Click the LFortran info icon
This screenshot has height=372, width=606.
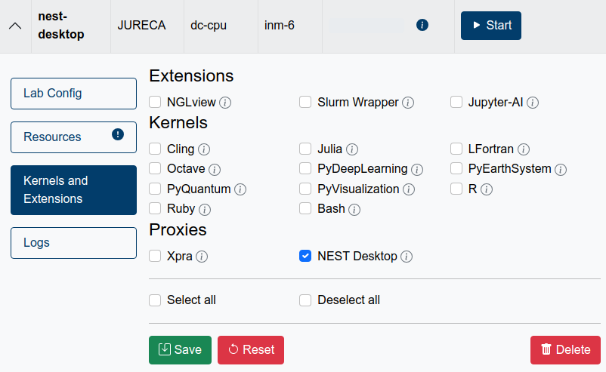click(524, 149)
